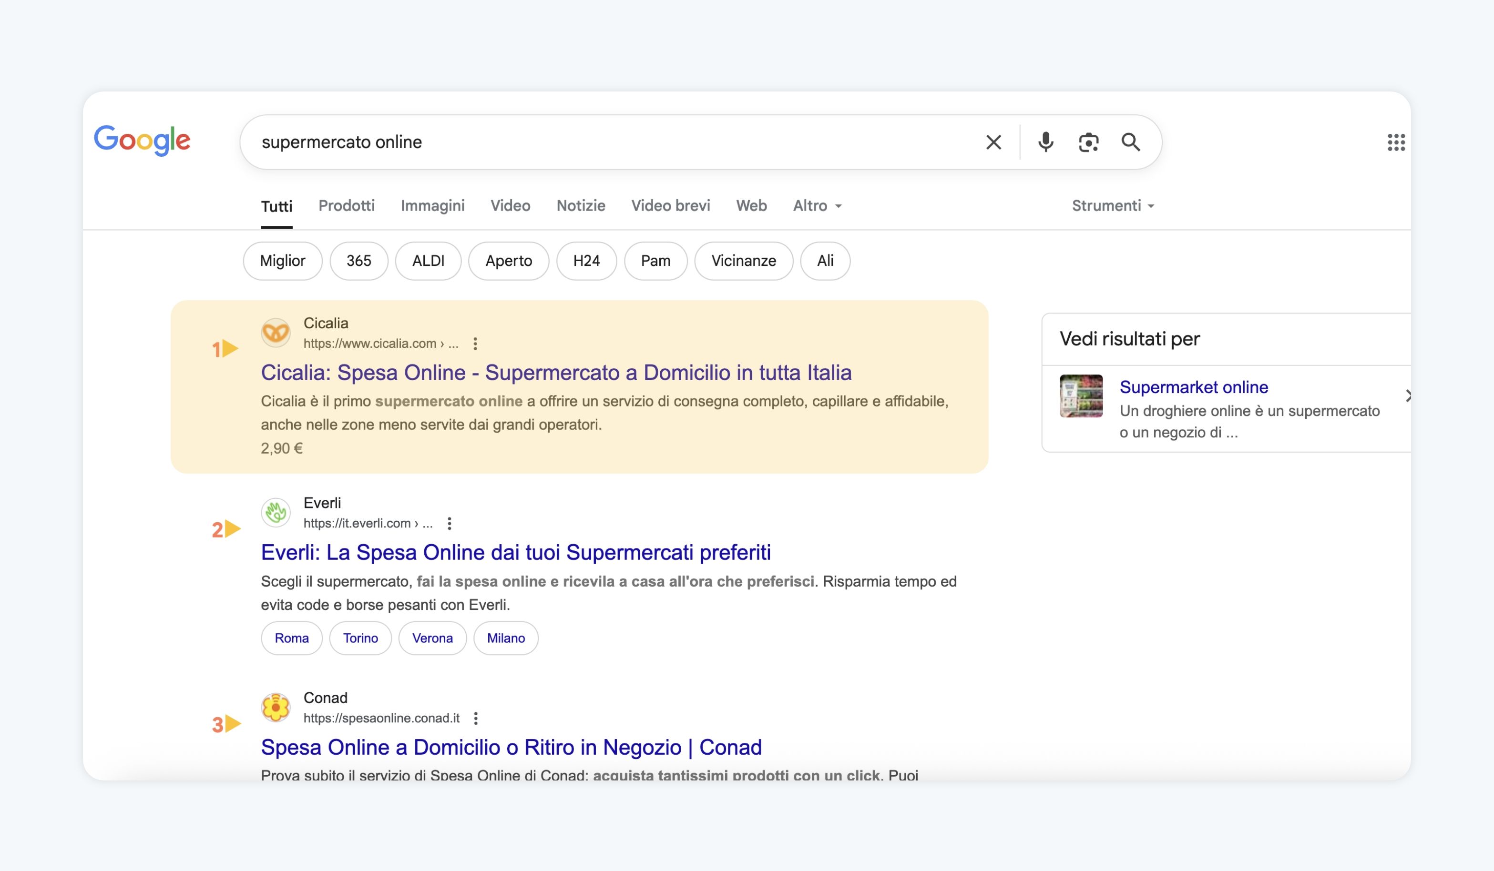Open Everli's Verona sitelink
Viewport: 1494px width, 871px height.
(x=432, y=638)
